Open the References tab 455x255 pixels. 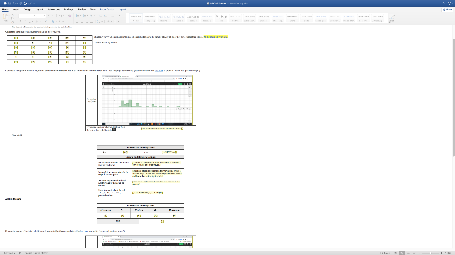click(53, 10)
